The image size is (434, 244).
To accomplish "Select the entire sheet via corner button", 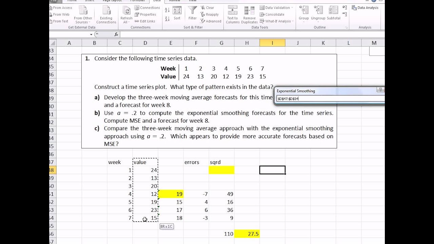I will 53,43.
